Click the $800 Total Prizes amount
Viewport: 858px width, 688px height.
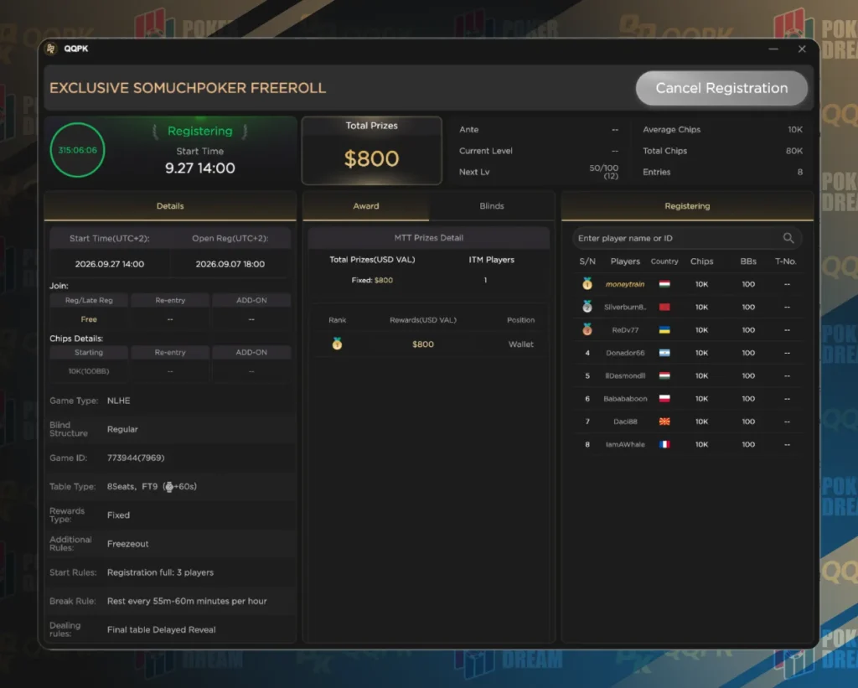tap(371, 158)
